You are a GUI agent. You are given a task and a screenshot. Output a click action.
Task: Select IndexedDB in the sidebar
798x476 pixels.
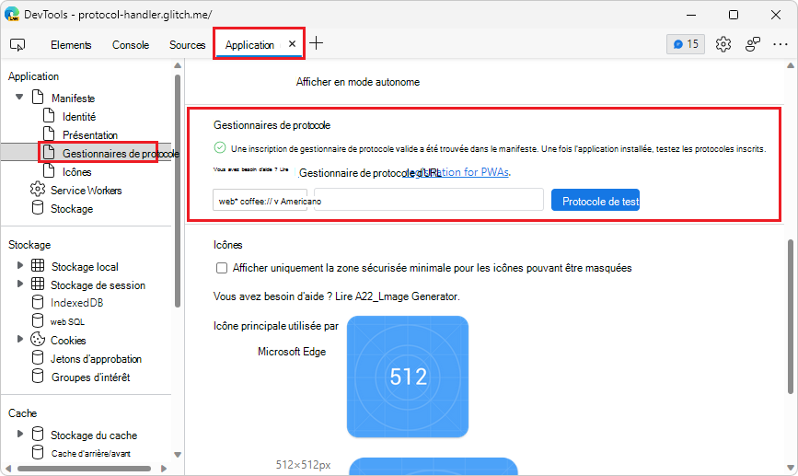[76, 303]
